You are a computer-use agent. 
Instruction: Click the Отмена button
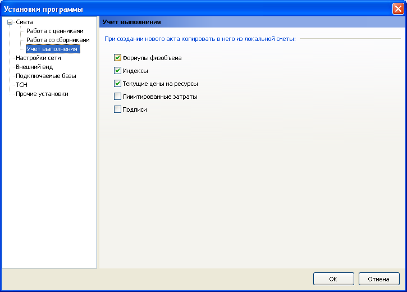379,279
